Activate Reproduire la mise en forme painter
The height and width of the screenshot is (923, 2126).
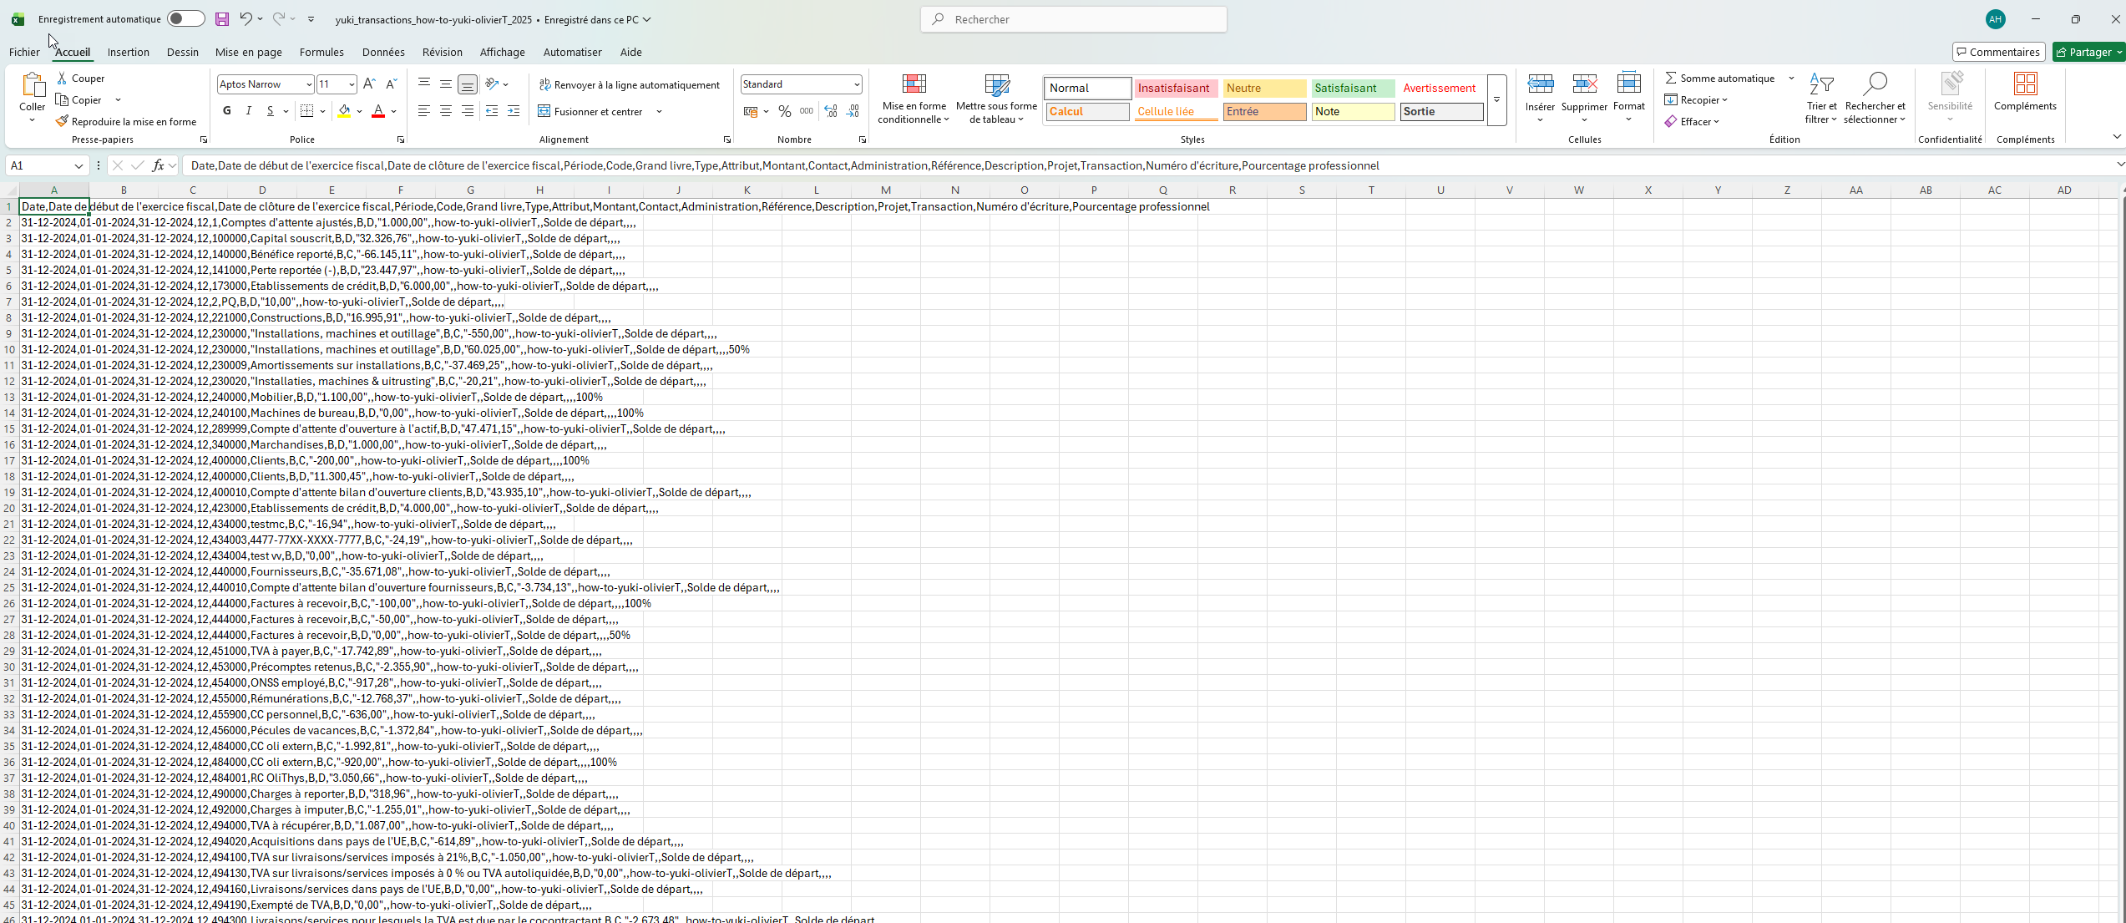click(126, 122)
